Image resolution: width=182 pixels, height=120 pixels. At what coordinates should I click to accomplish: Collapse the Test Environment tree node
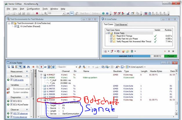point(9,23)
